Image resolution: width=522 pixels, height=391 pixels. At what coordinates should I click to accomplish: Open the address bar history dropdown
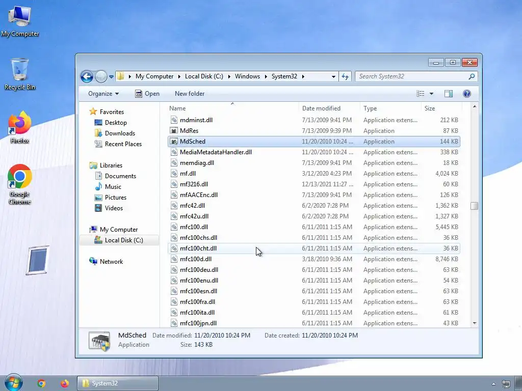(x=333, y=76)
